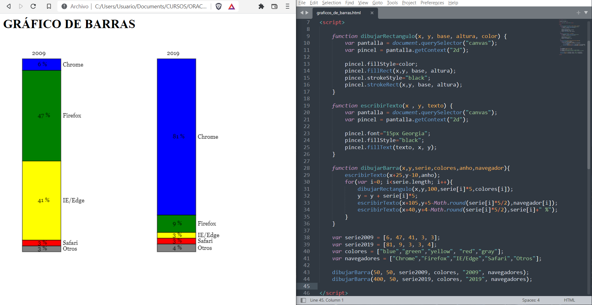592x305 pixels.
Task: Open the Goto menu
Action: pyautogui.click(x=377, y=3)
